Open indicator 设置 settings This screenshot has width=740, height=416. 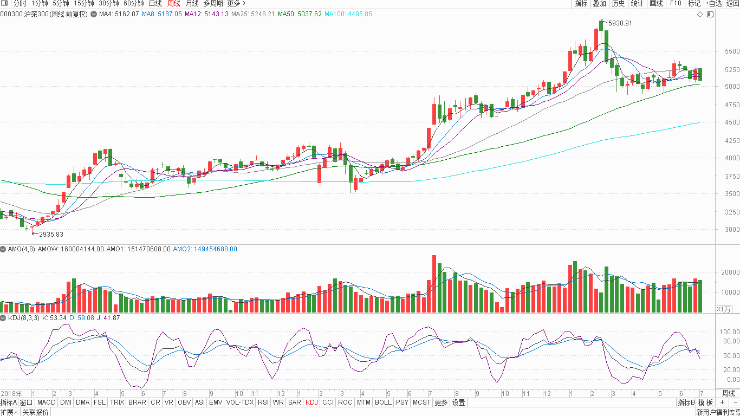(x=459, y=402)
